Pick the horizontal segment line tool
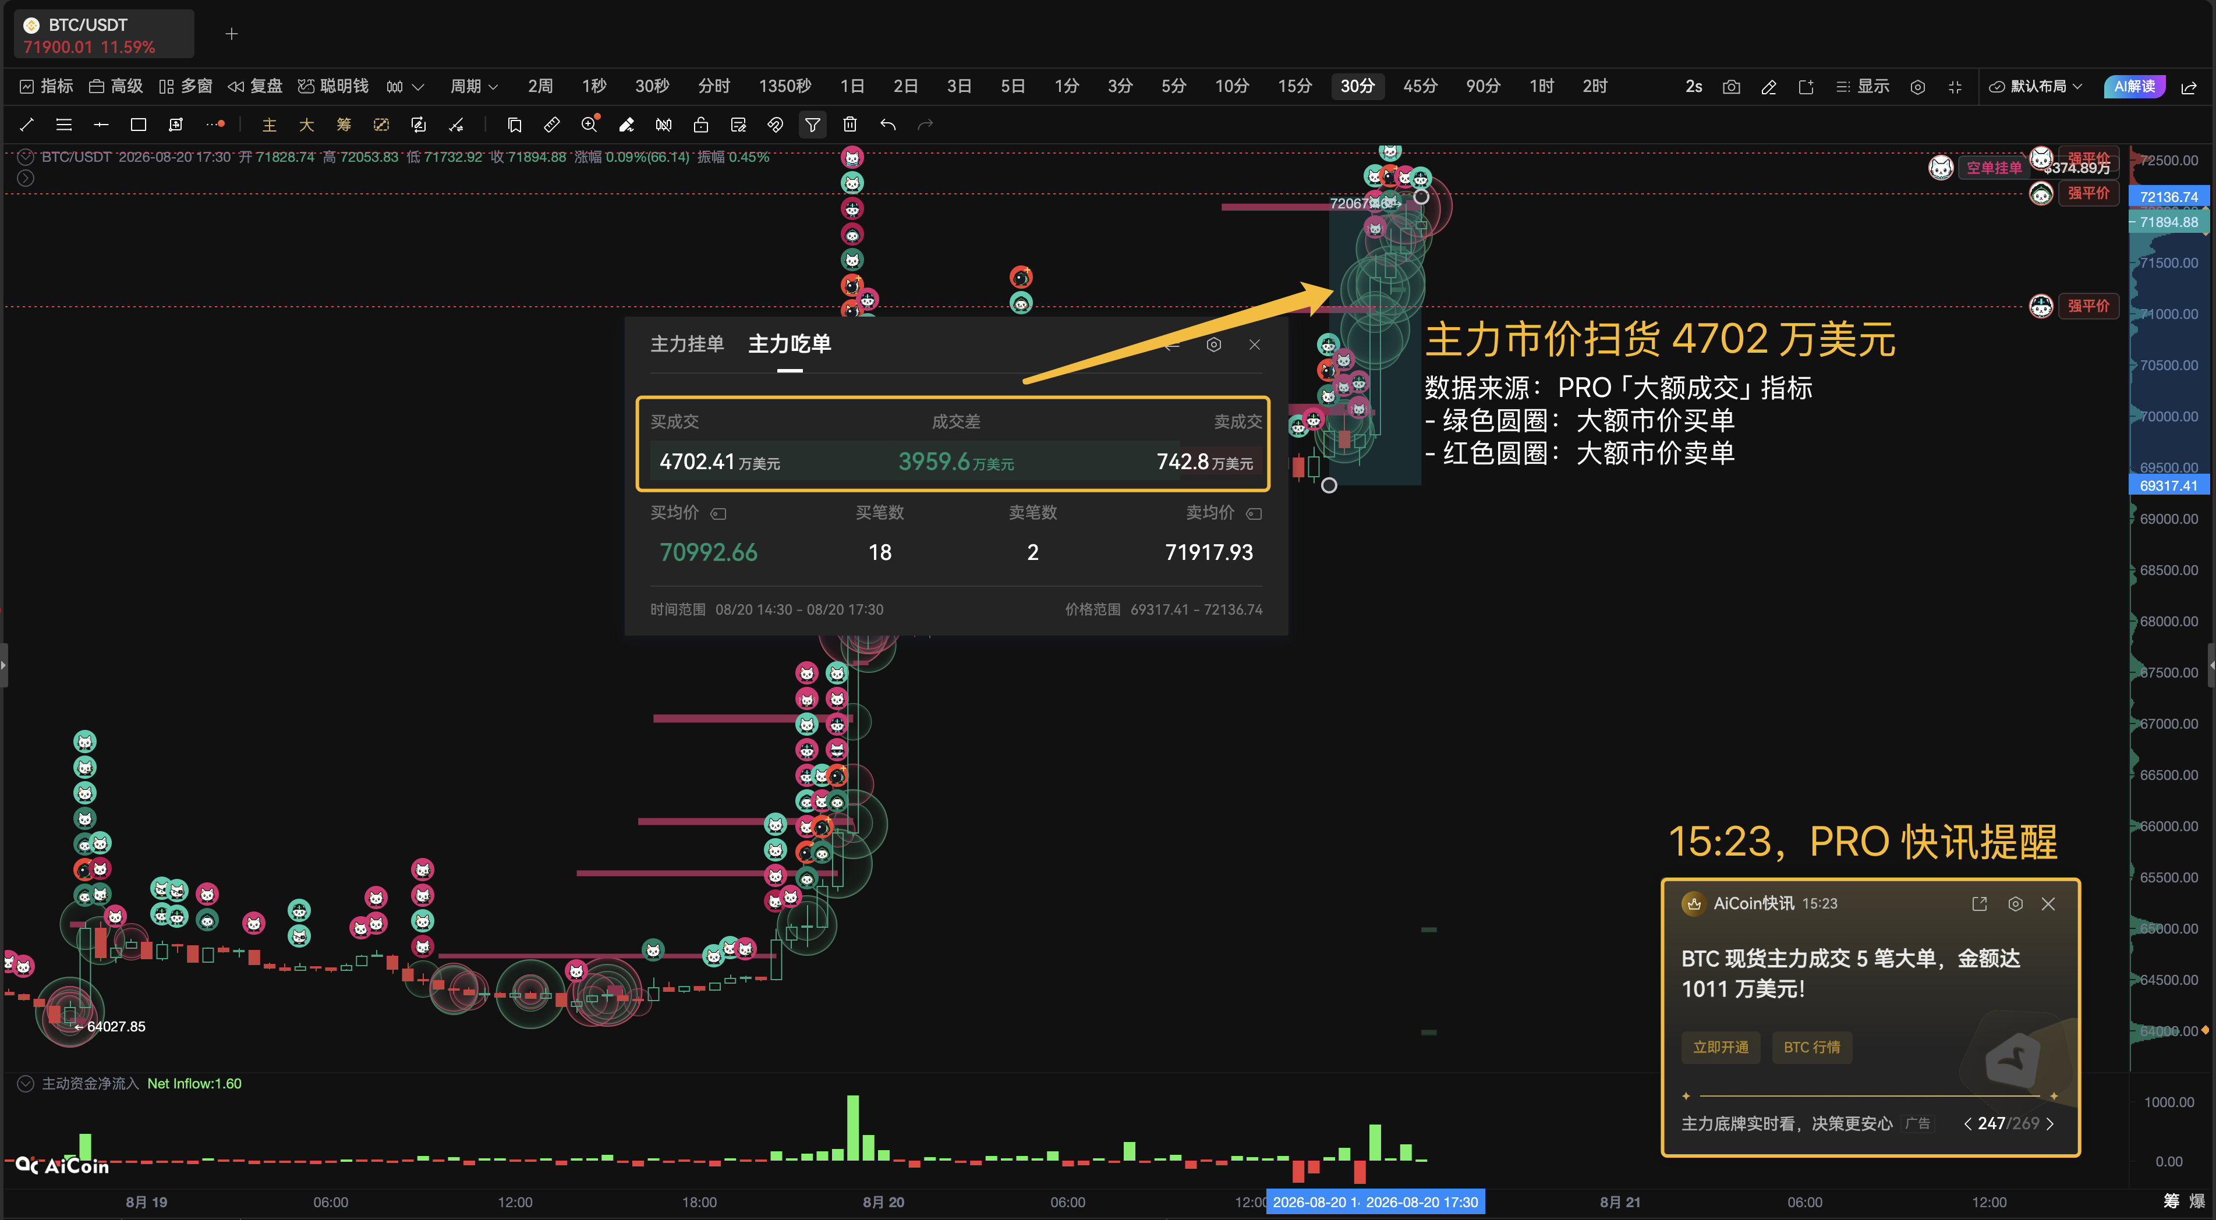The width and height of the screenshot is (2216, 1220). click(101, 125)
